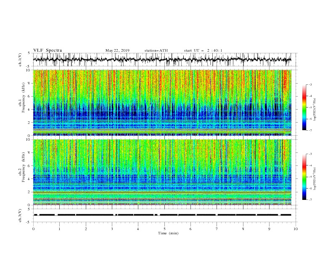
Task: Click the 'ch.1(V)' waveform axis label
Action: click(20, 60)
